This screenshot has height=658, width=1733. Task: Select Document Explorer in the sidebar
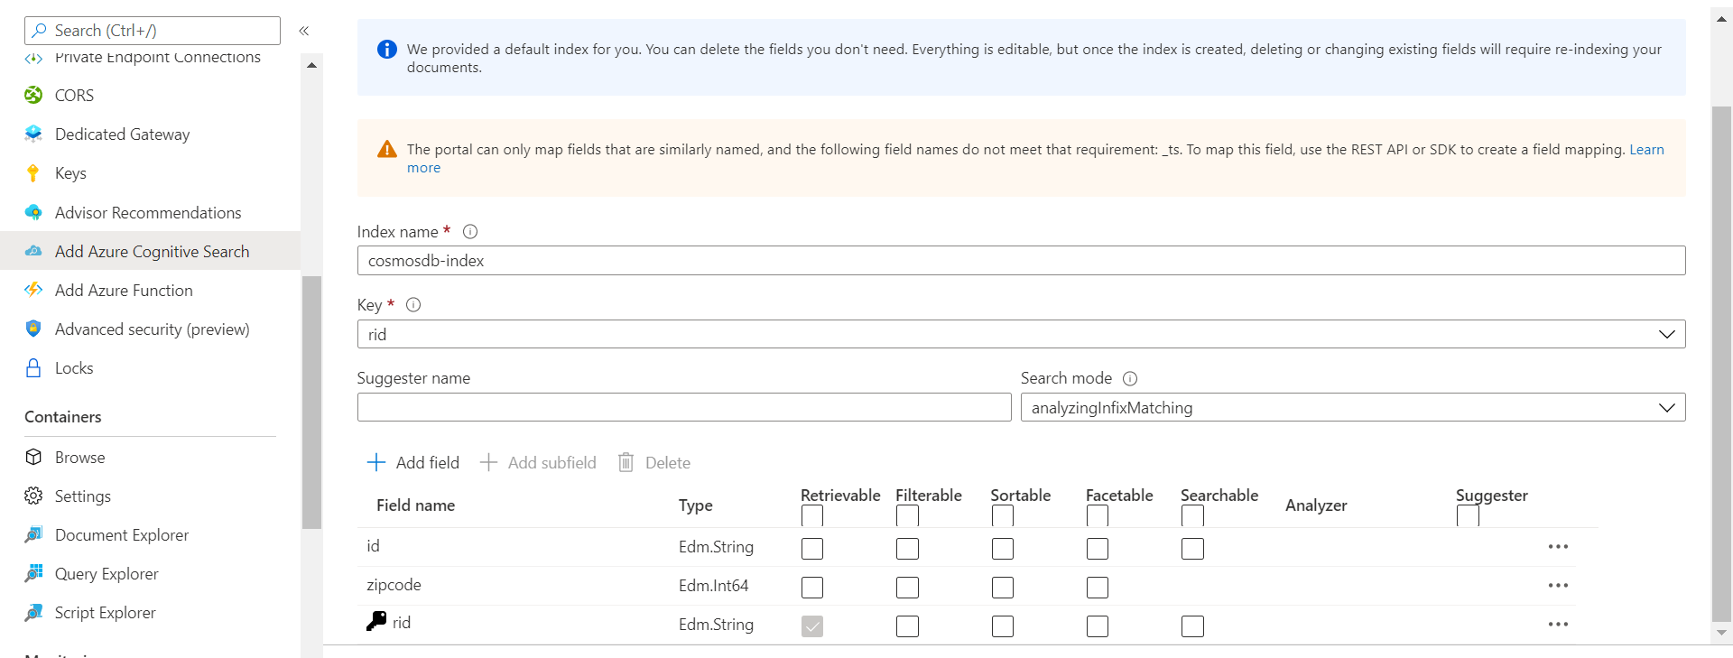pos(122,535)
